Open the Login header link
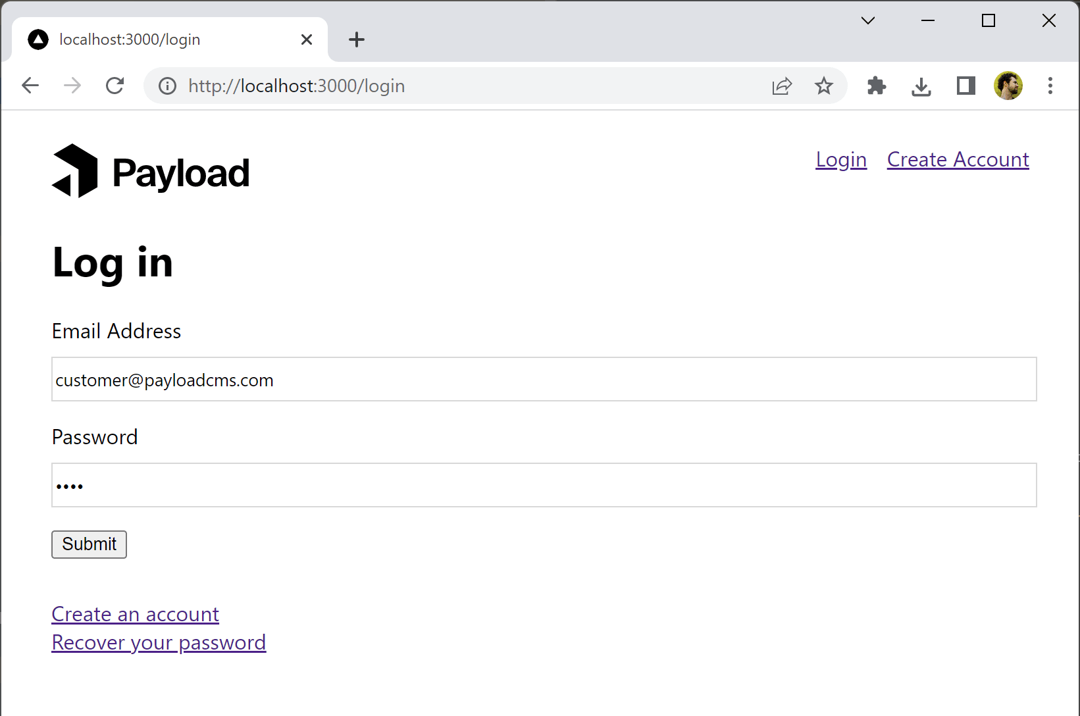 pos(841,160)
